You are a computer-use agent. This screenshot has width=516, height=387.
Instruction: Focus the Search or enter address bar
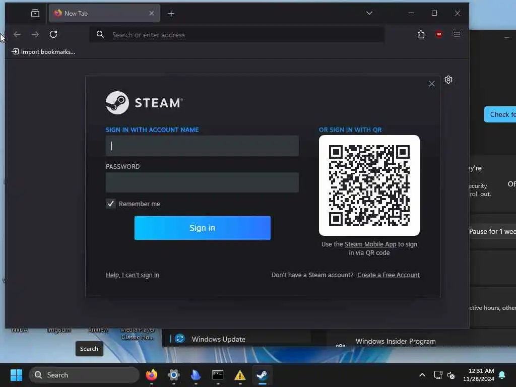[x=237, y=35]
